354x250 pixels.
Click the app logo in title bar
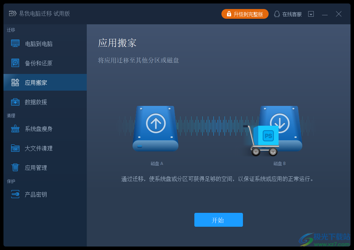12,14
